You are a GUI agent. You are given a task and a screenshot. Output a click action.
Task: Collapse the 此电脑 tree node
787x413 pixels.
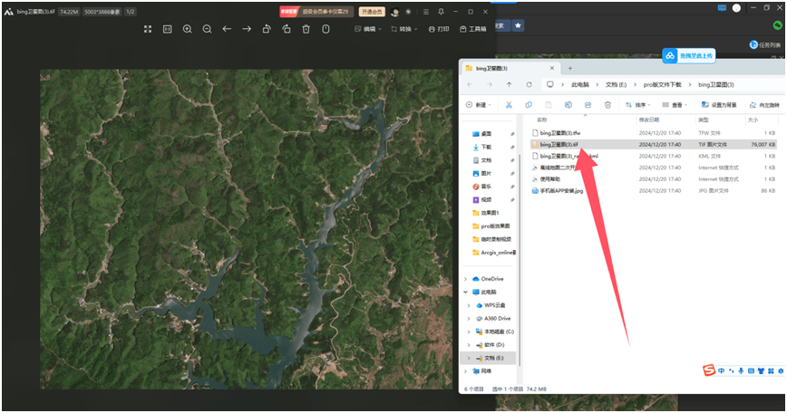point(465,292)
